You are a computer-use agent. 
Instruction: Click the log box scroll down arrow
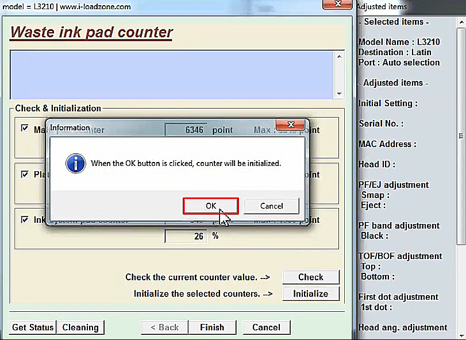point(339,94)
